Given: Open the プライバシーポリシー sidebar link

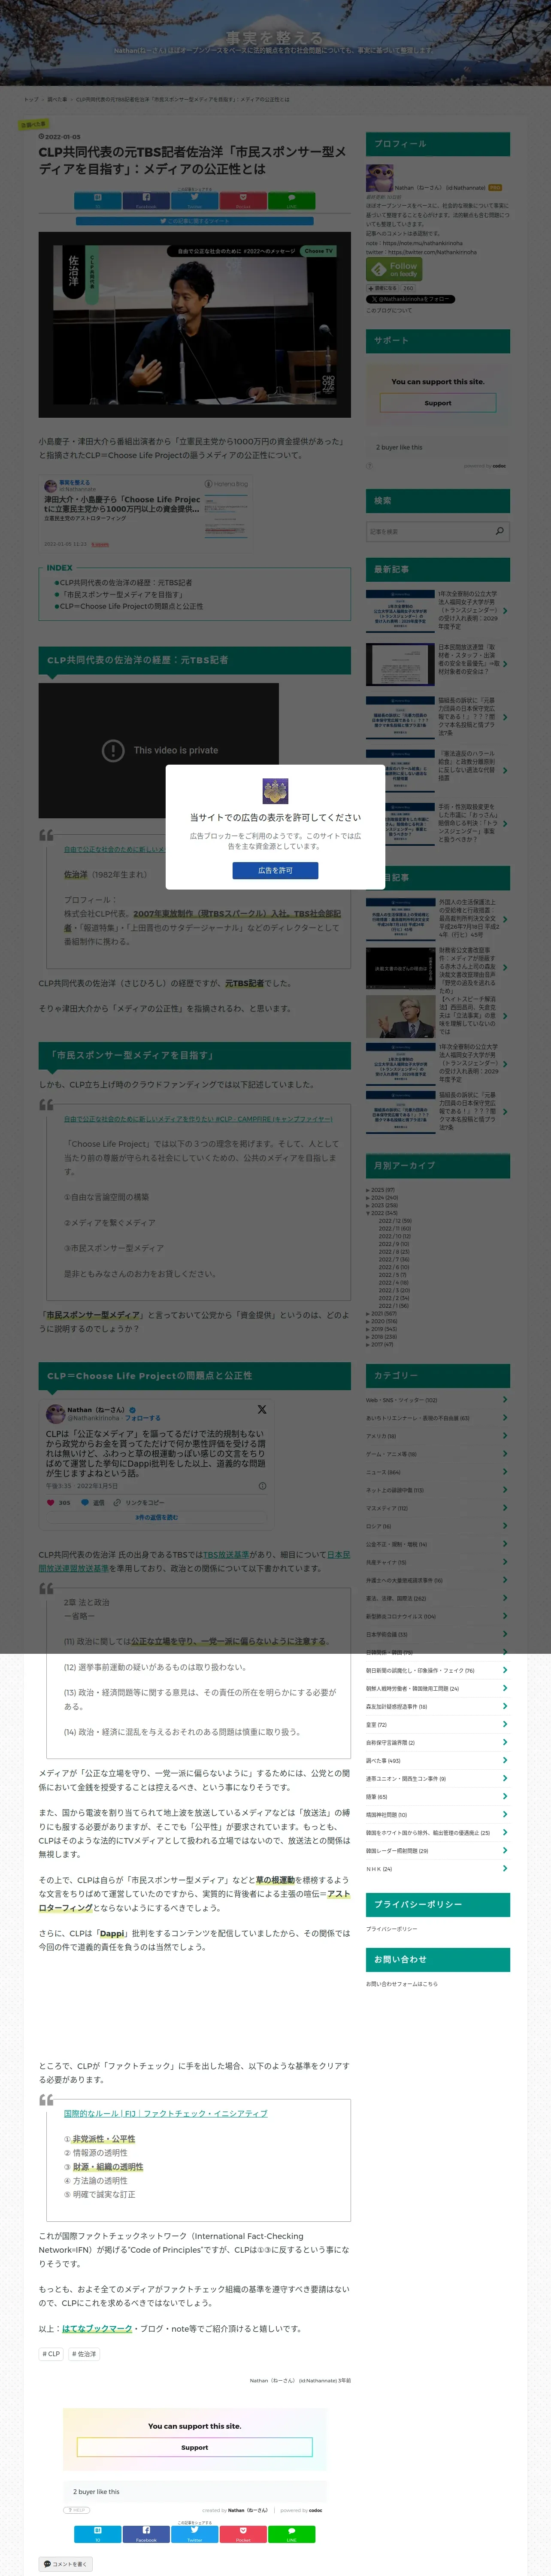Looking at the screenshot, I should [392, 1929].
